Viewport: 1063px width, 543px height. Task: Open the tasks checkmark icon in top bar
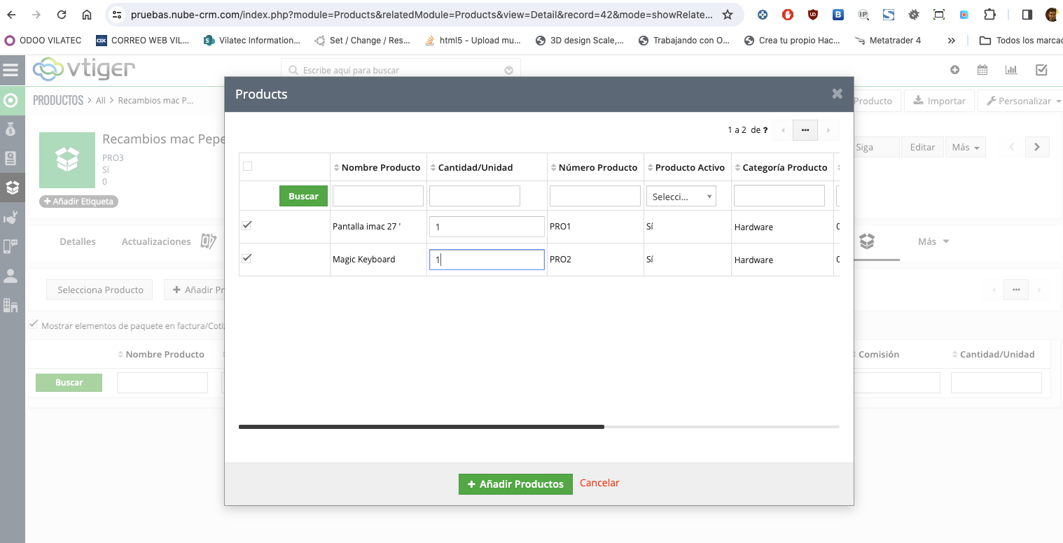pos(1041,70)
